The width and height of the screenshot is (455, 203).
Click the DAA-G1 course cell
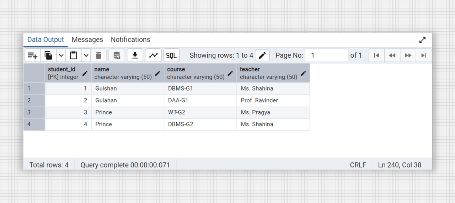(200, 101)
